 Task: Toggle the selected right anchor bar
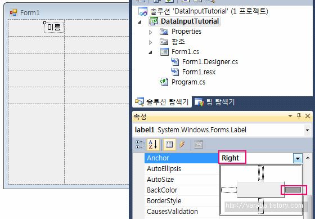[293, 190]
